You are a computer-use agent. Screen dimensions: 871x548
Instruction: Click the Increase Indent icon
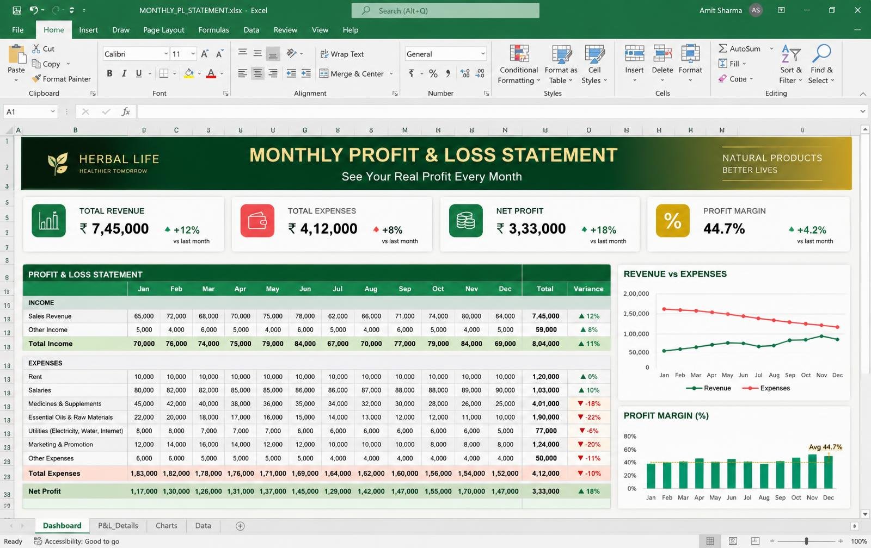pyautogui.click(x=306, y=73)
